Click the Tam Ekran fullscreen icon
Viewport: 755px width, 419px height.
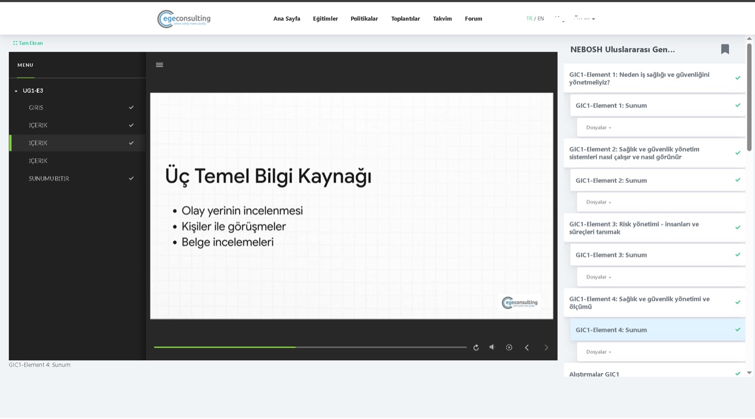click(16, 43)
